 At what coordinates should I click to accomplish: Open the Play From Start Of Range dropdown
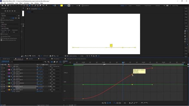pyautogui.click(x=10, y=28)
